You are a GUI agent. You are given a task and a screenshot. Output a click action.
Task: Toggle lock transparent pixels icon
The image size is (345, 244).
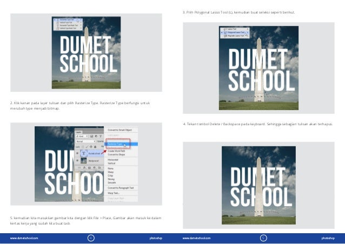[x=83, y=146]
